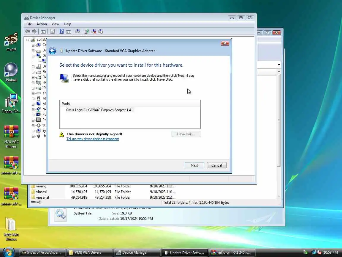The height and width of the screenshot is (257, 342).
Task: Open the VM8 VGA Drivers folder on desktop
Action: (11, 229)
